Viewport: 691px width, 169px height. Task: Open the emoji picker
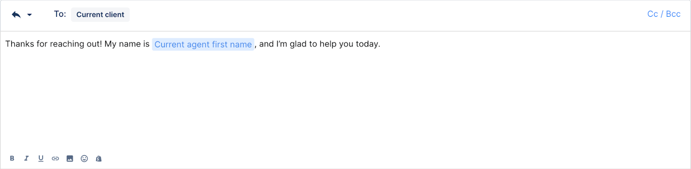(x=84, y=159)
